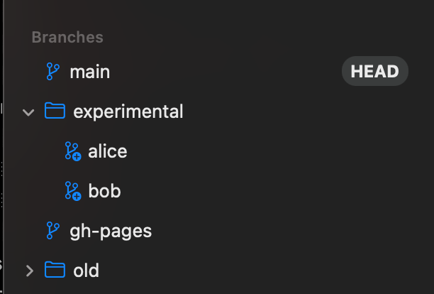Select the main branch label
Screen dimensions: 434x294
pos(89,72)
